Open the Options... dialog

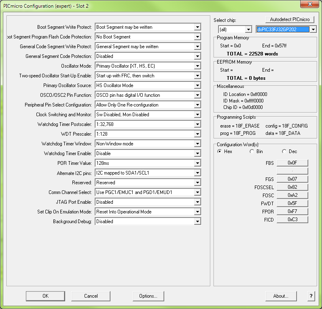(x=148, y=296)
